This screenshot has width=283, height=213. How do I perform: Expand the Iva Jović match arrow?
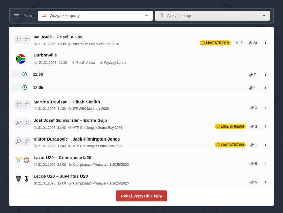point(265,43)
